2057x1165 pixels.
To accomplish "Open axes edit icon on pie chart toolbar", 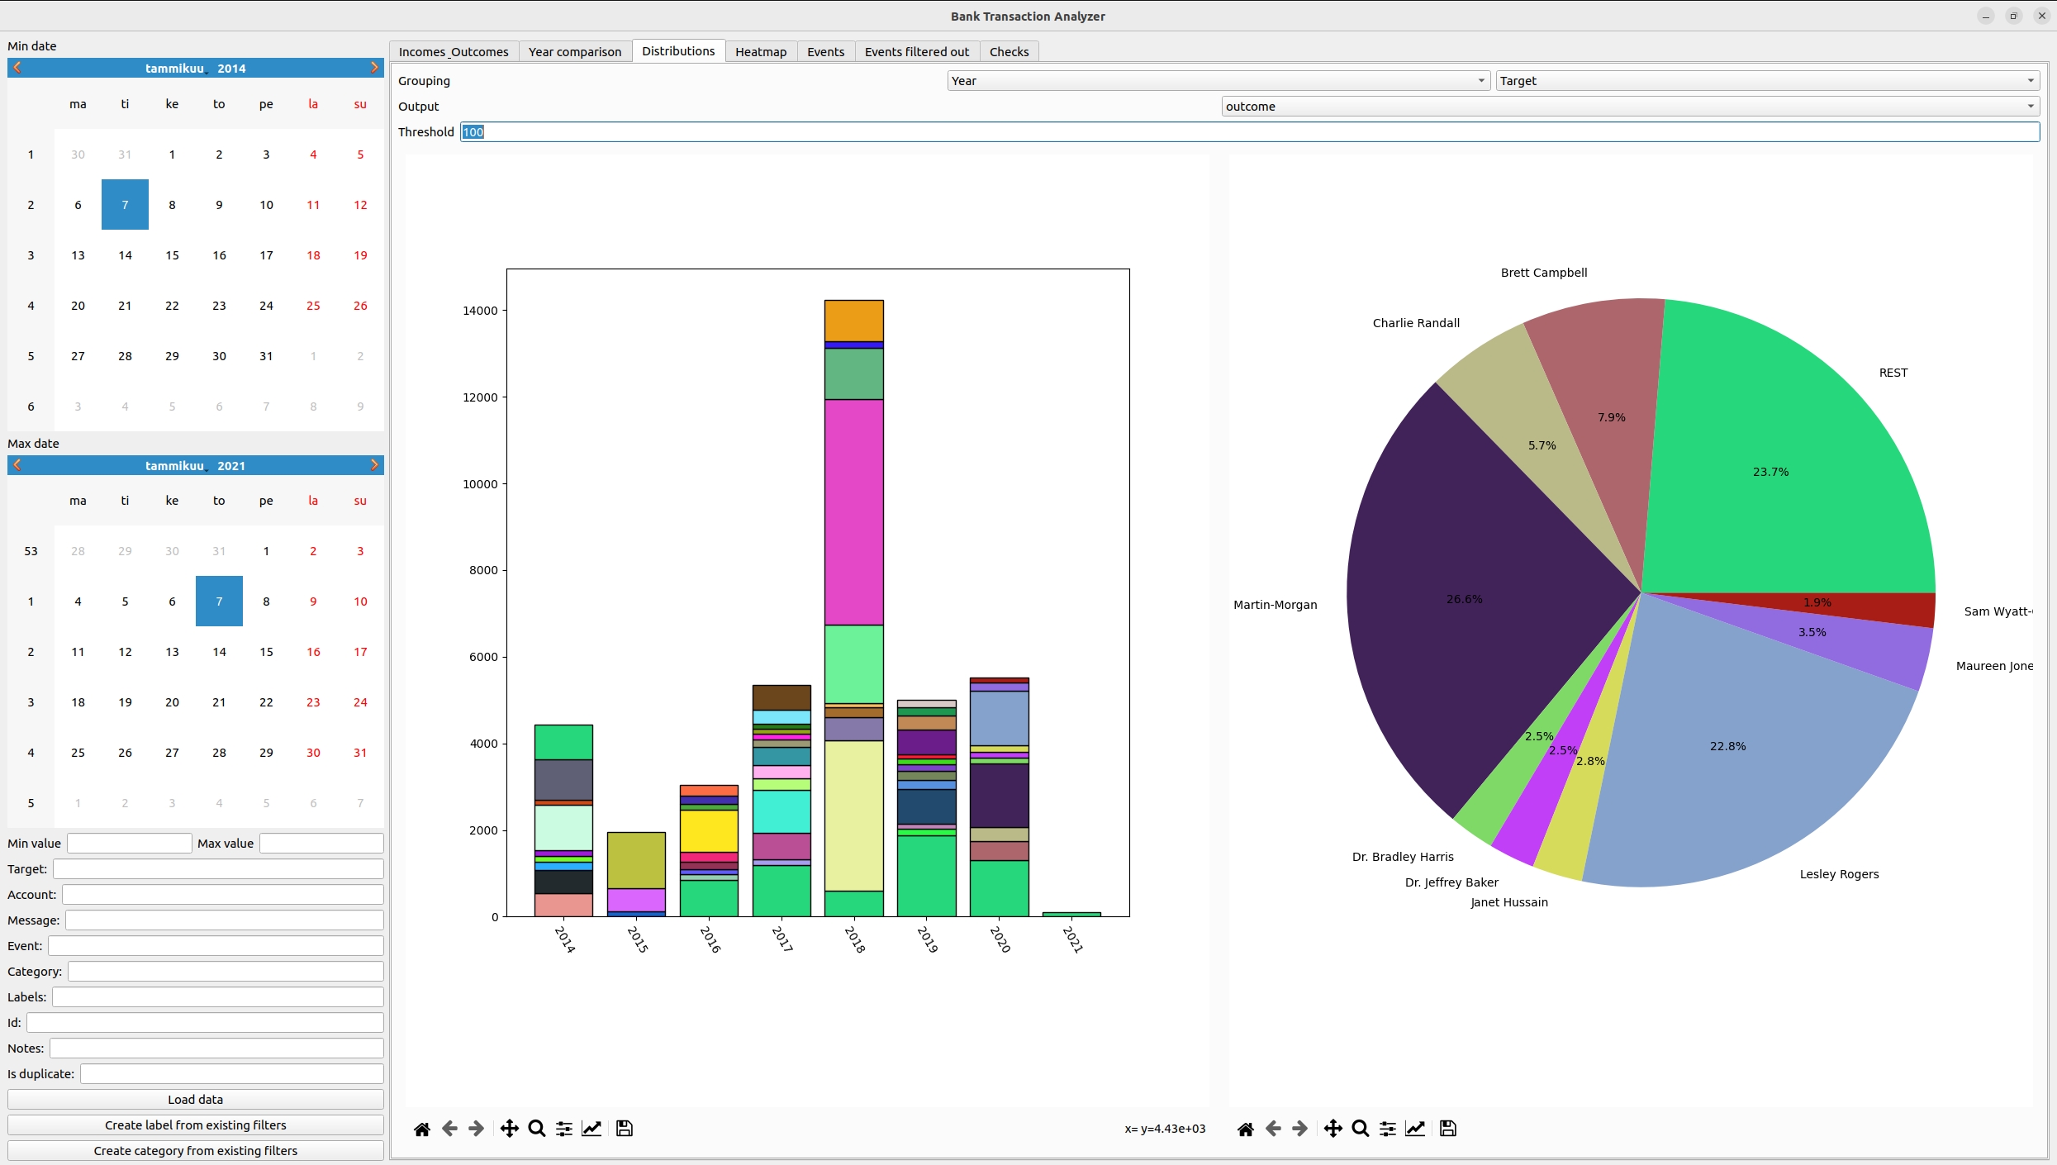I will (1415, 1129).
